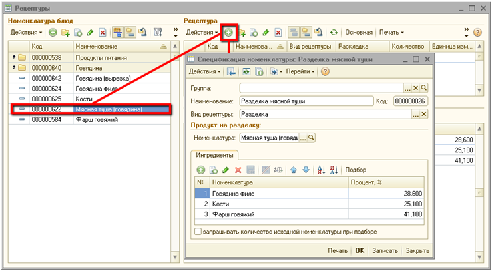Click pencil edit icon in Номенклатура блюд toolbar

(90, 32)
